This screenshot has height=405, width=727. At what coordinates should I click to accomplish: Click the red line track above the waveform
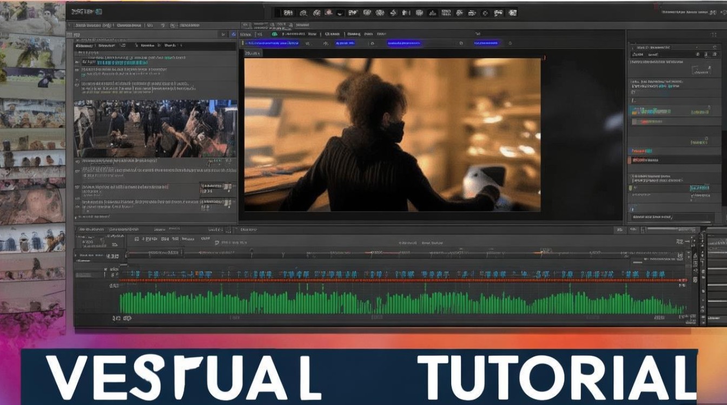tap(403, 280)
